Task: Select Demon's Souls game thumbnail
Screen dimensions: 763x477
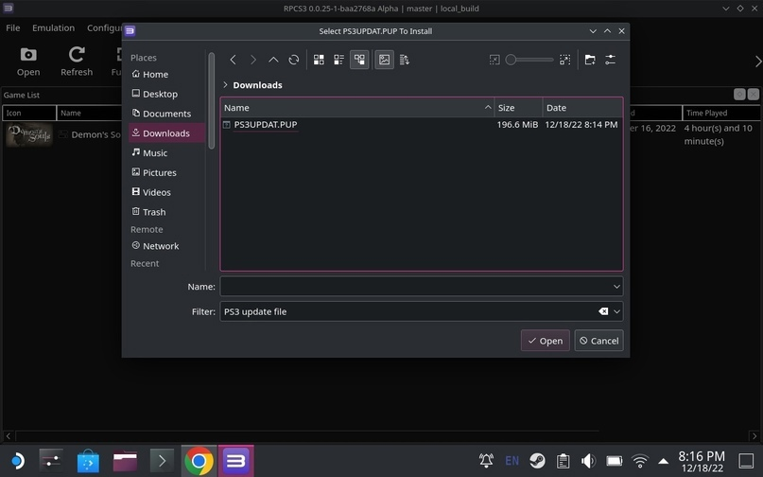Action: (29, 134)
